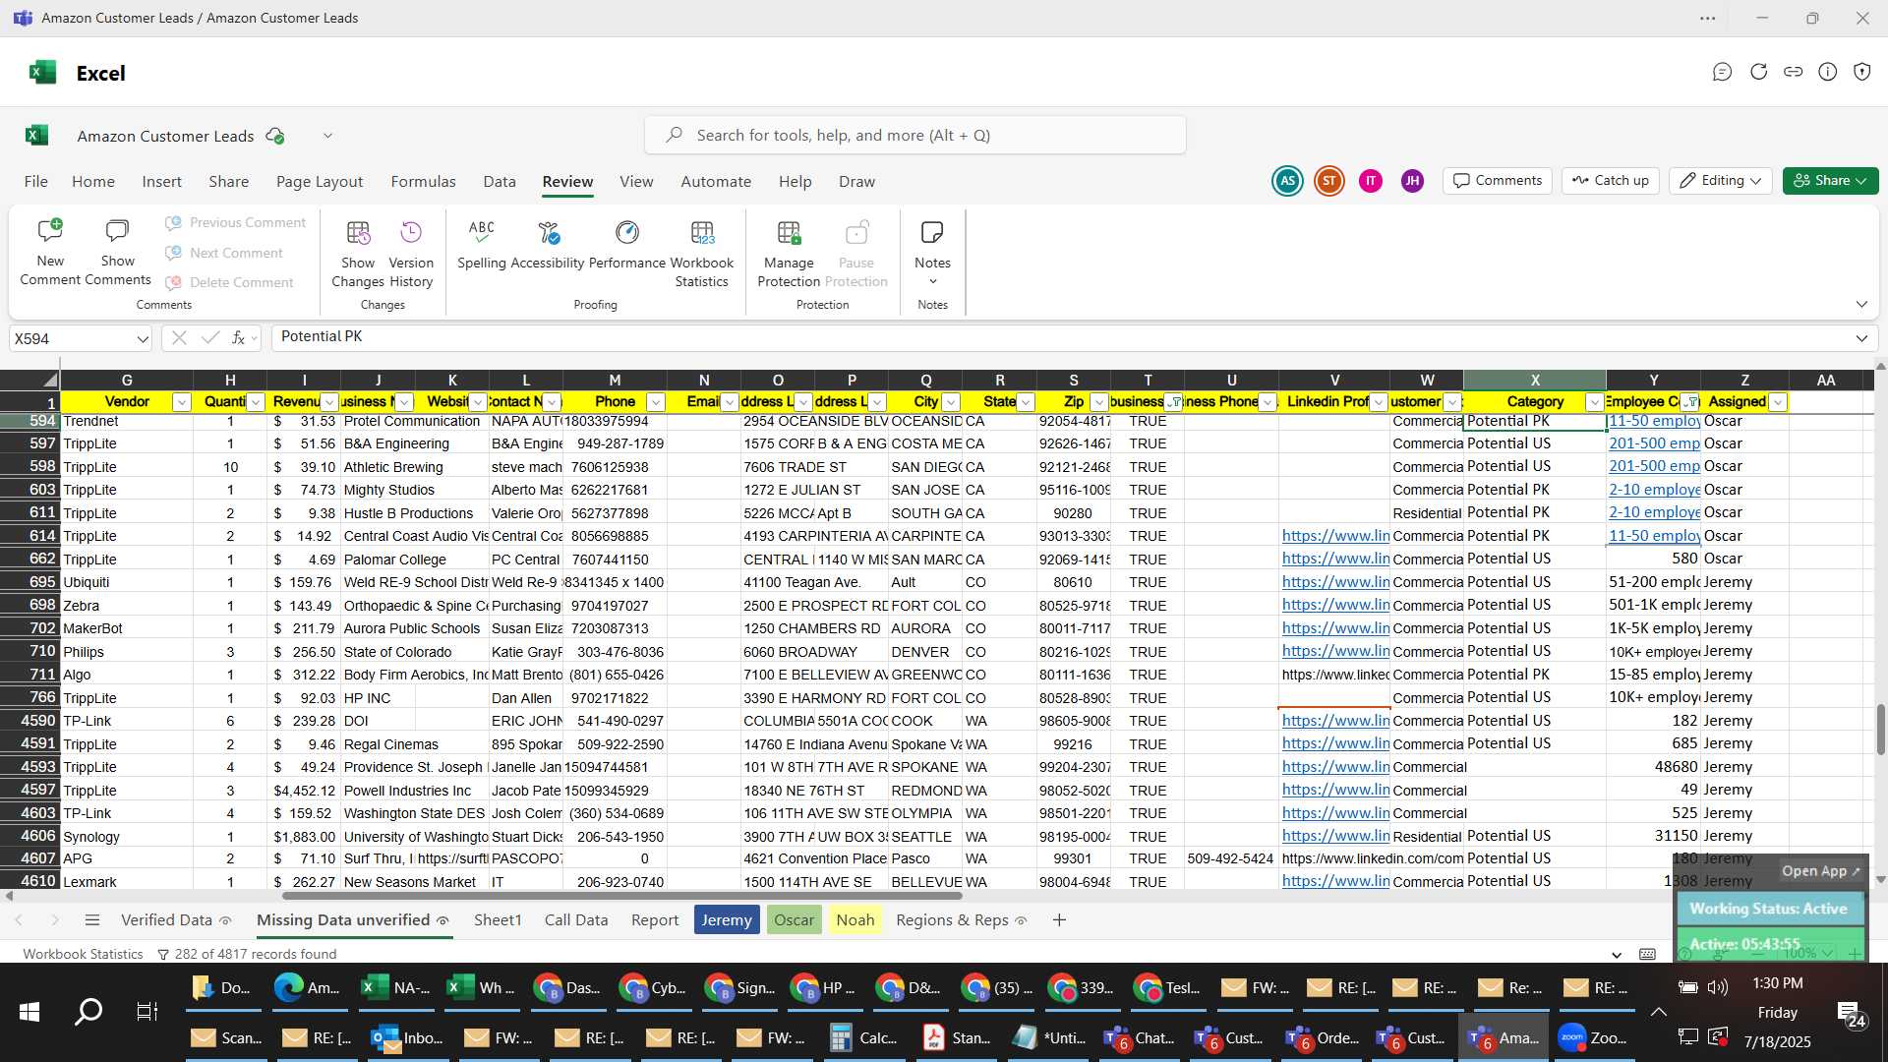The image size is (1888, 1062).
Task: Open Windows Start menu
Action: coord(29,1012)
